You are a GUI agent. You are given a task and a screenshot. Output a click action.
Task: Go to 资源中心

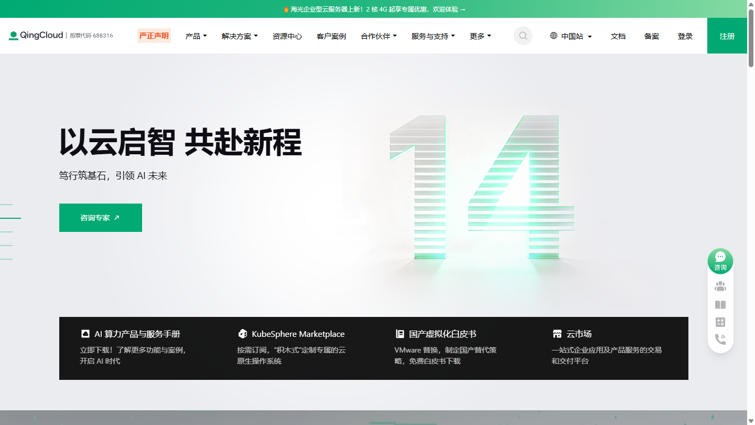(x=287, y=36)
